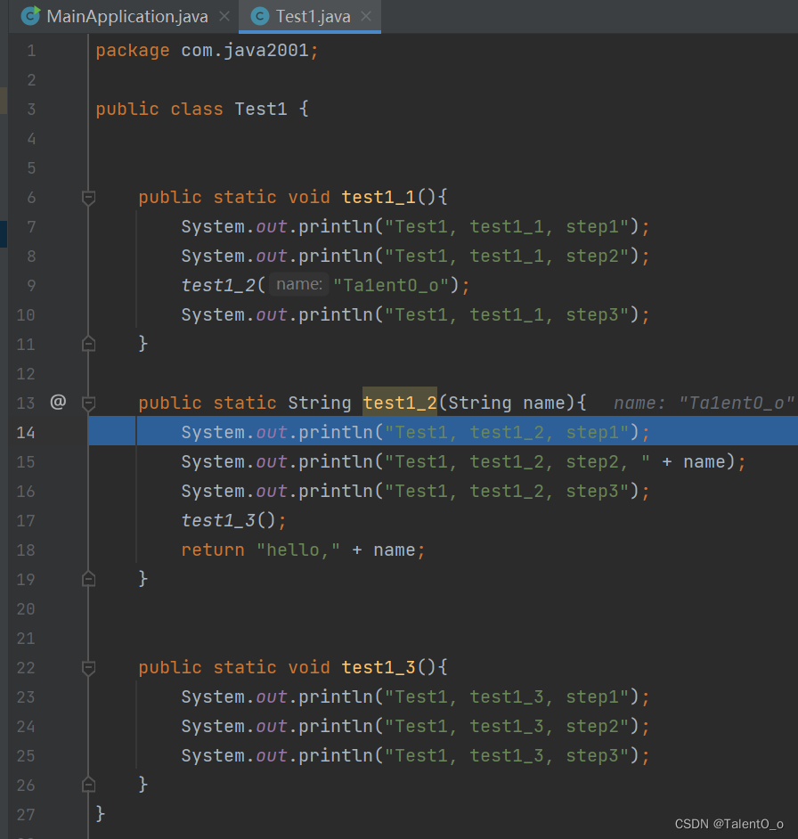Click fold end marker at line 26
Image resolution: width=798 pixels, height=839 pixels.
coord(89,785)
